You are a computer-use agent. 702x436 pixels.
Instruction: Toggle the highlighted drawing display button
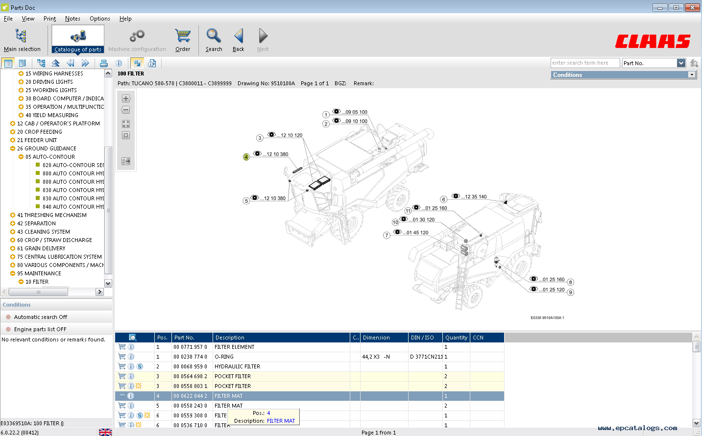coord(137,63)
